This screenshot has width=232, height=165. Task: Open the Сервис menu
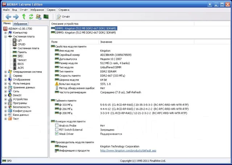[51, 10]
